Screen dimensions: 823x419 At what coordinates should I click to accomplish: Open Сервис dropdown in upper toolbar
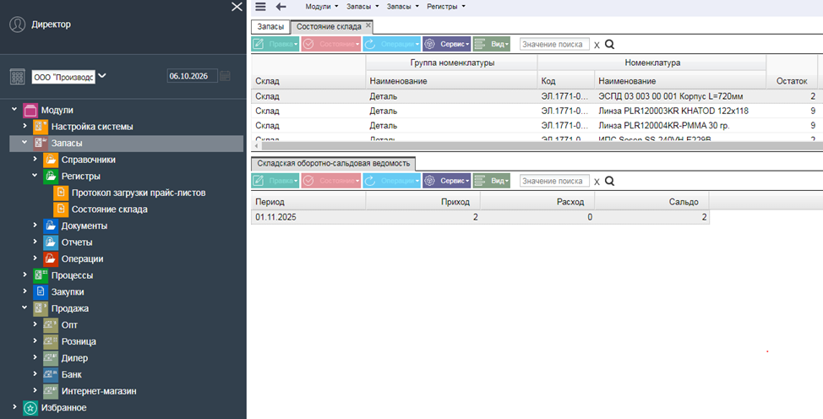coord(447,45)
